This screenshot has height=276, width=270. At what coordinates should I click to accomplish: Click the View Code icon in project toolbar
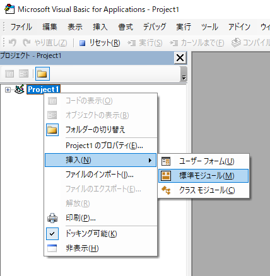(x=9, y=74)
